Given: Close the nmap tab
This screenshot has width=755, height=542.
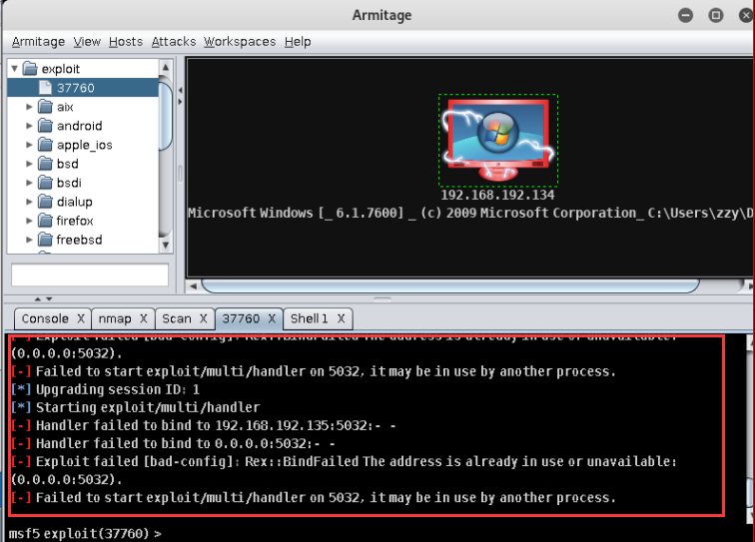Looking at the screenshot, I should [x=144, y=318].
